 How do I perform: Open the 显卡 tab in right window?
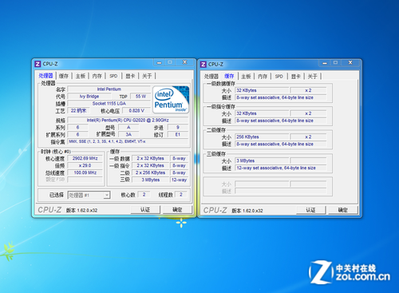(x=296, y=77)
